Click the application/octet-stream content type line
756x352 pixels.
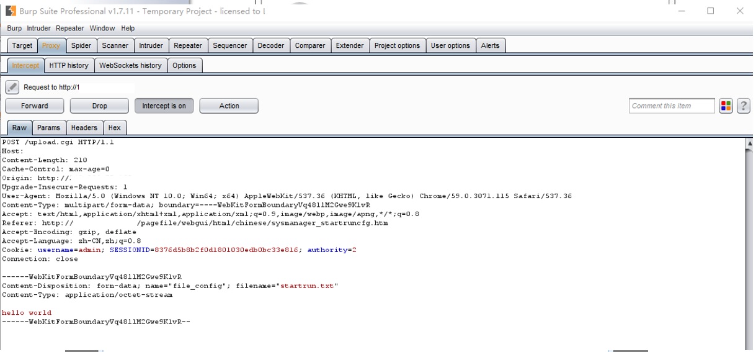pos(87,295)
